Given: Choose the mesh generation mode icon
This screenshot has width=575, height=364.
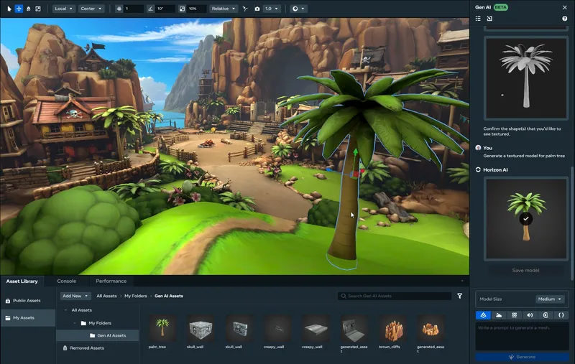Looking at the screenshot, I should pyautogui.click(x=483, y=314).
